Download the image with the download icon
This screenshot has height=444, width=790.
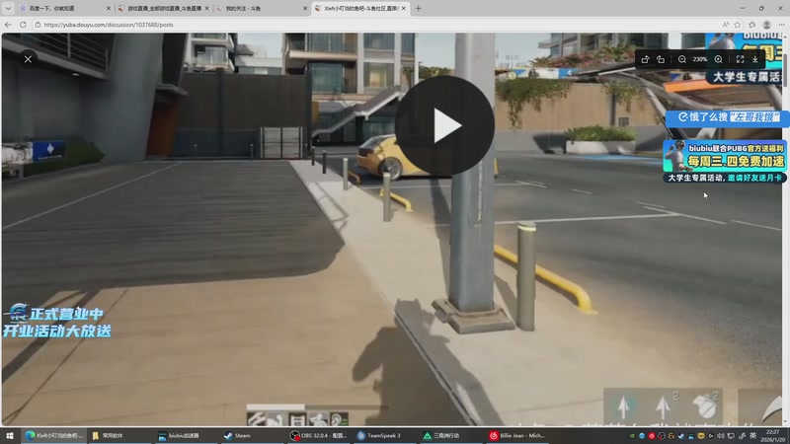pos(755,59)
